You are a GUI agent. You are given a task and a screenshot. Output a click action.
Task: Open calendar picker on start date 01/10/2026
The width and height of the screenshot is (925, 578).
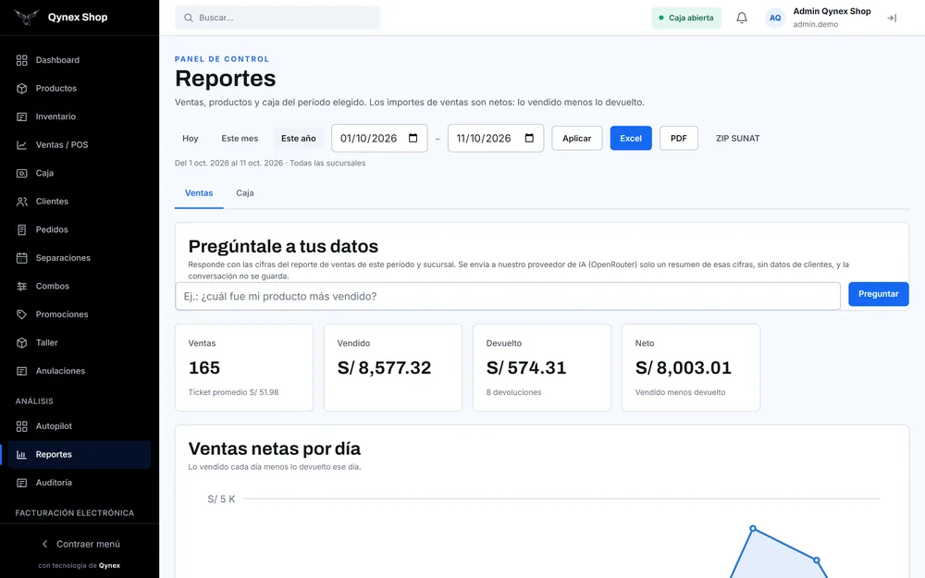(x=413, y=138)
